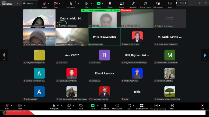
Task: Click the Stop share button
Action: [127, 10]
